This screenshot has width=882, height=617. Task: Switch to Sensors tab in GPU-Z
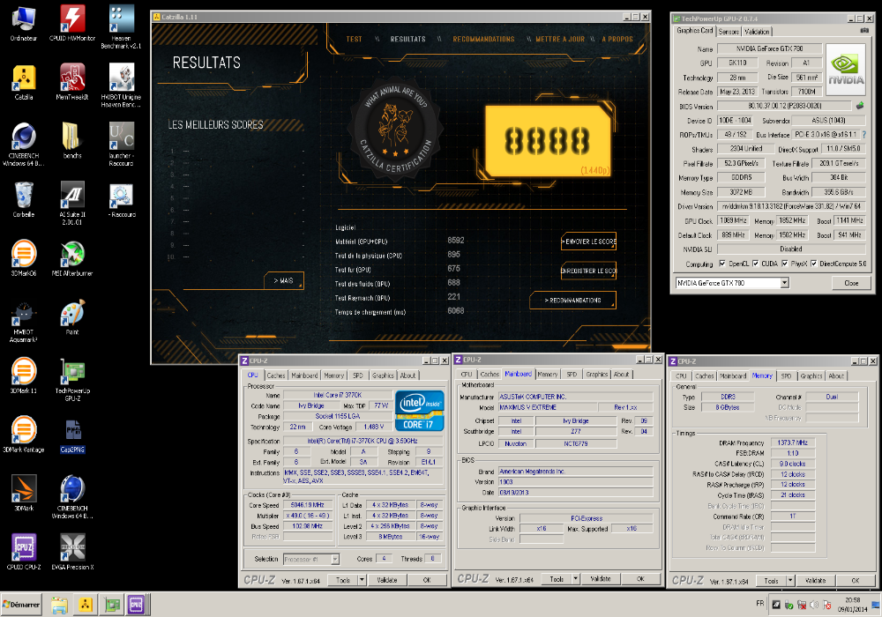pos(729,32)
